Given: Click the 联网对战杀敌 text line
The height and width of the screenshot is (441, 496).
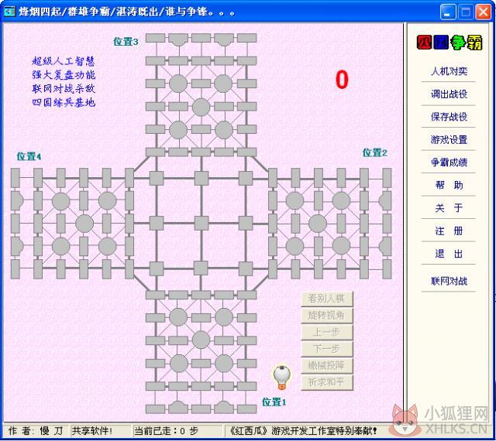Looking at the screenshot, I should tap(64, 89).
